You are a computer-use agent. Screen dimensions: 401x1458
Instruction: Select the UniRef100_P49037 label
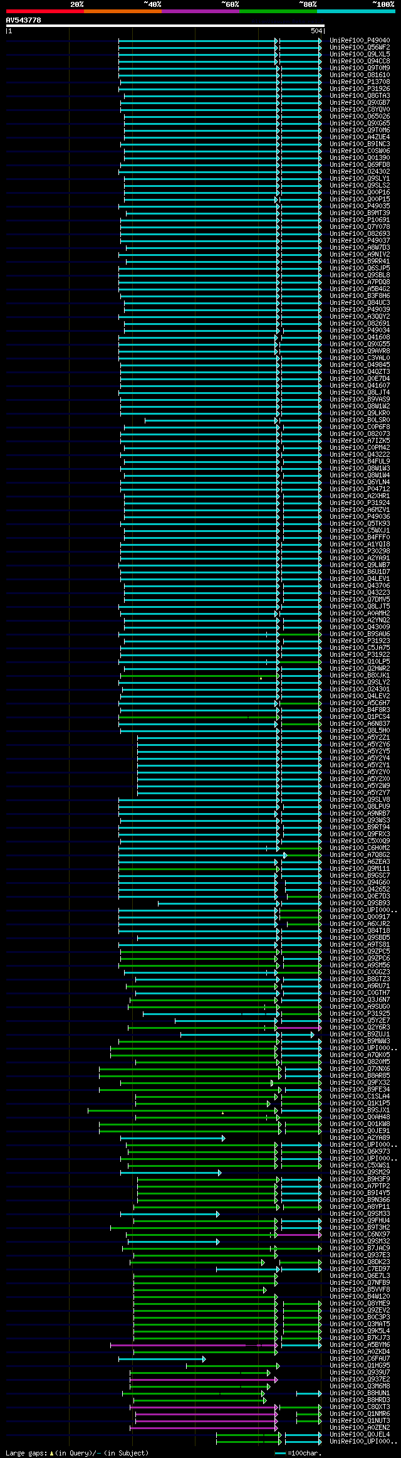click(x=360, y=240)
